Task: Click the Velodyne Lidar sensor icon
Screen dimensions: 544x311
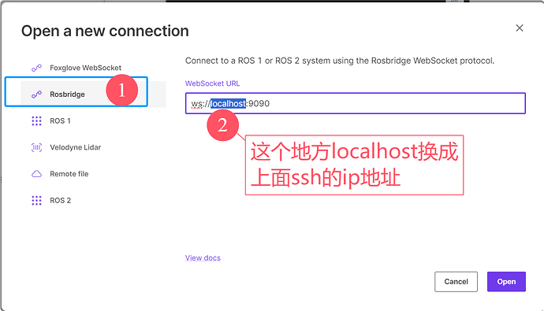Action: click(x=36, y=147)
